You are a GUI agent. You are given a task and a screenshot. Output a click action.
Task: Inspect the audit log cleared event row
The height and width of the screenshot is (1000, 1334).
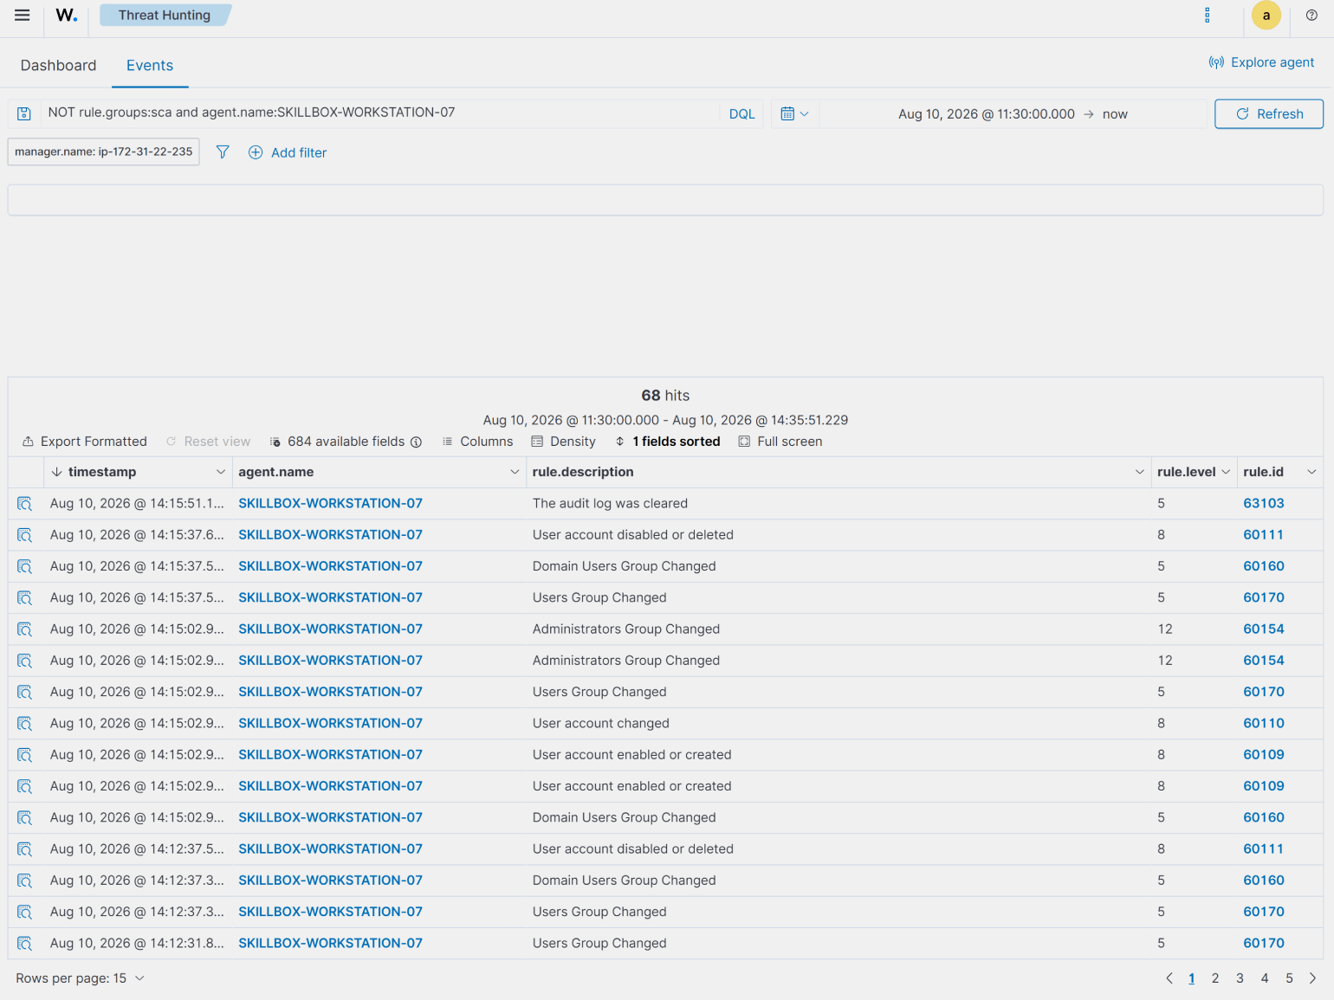point(24,504)
